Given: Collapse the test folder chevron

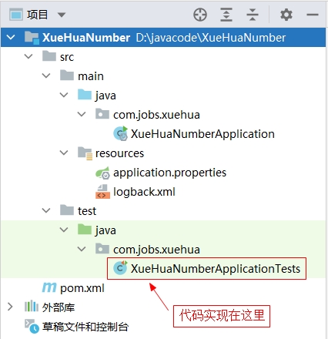Looking at the screenshot, I should 46,210.
